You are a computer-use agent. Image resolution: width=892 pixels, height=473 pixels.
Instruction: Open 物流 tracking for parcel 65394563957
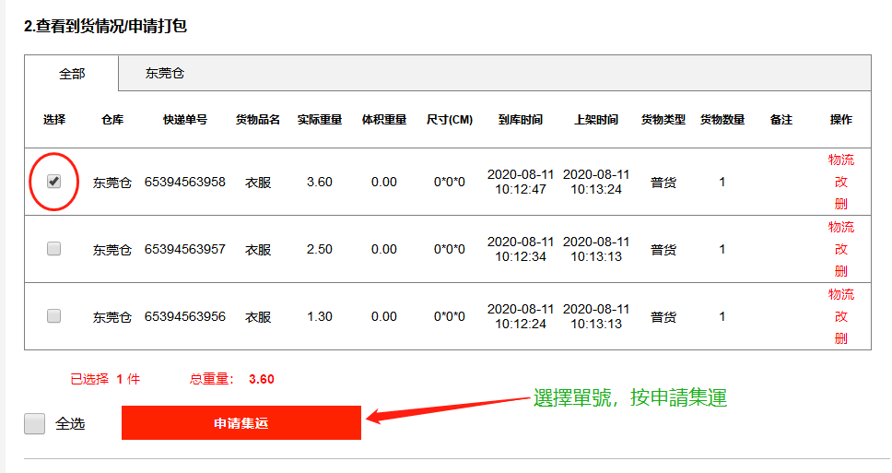click(x=840, y=227)
